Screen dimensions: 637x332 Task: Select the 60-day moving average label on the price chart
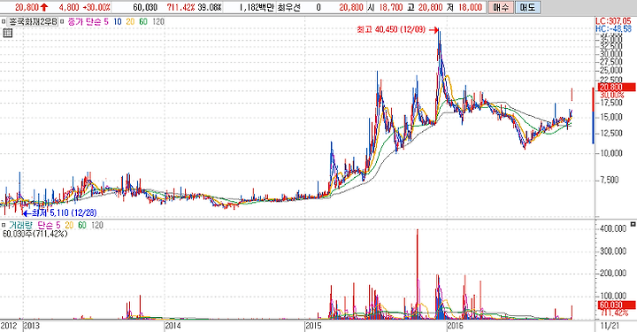(x=143, y=21)
